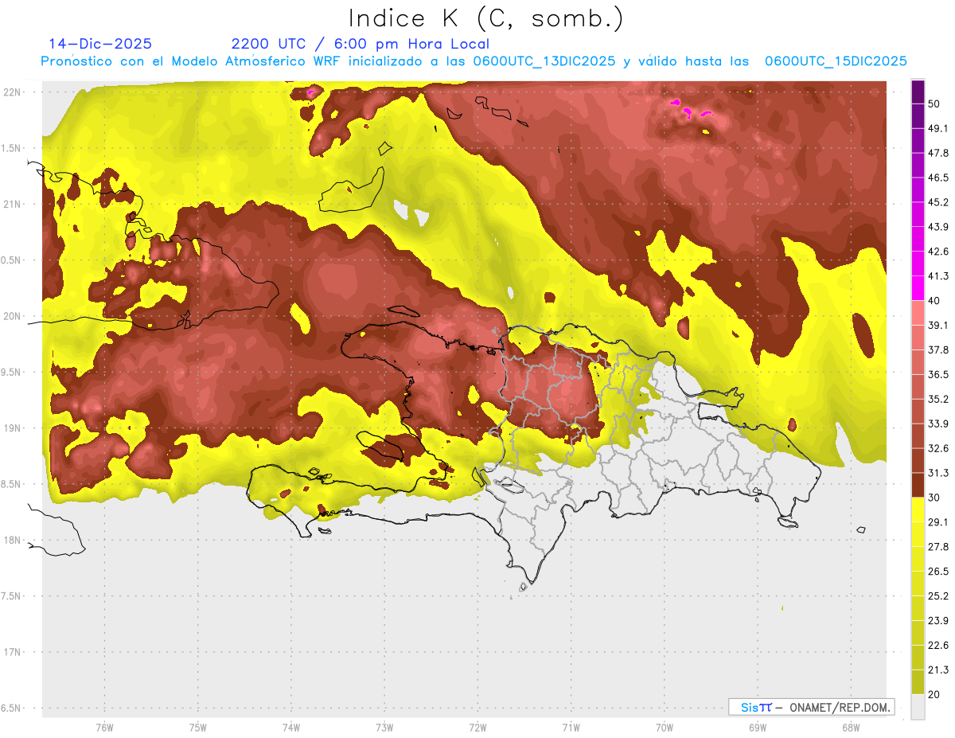Click the colorbar value "29.1"
The height and width of the screenshot is (738, 955).
(x=938, y=522)
